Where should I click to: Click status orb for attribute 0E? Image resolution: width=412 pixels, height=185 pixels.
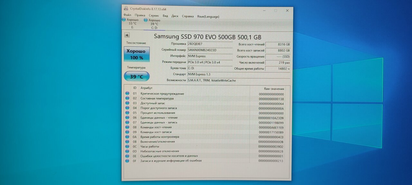pyautogui.click(x=127, y=156)
